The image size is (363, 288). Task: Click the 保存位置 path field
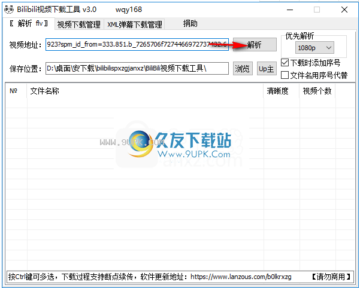point(137,68)
